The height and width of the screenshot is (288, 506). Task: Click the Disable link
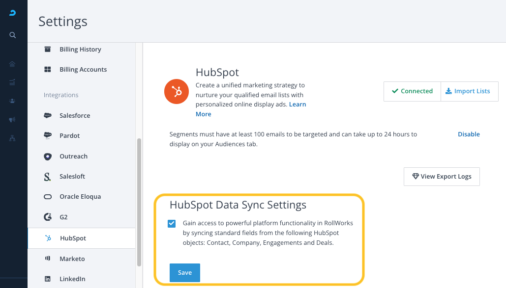(x=469, y=134)
